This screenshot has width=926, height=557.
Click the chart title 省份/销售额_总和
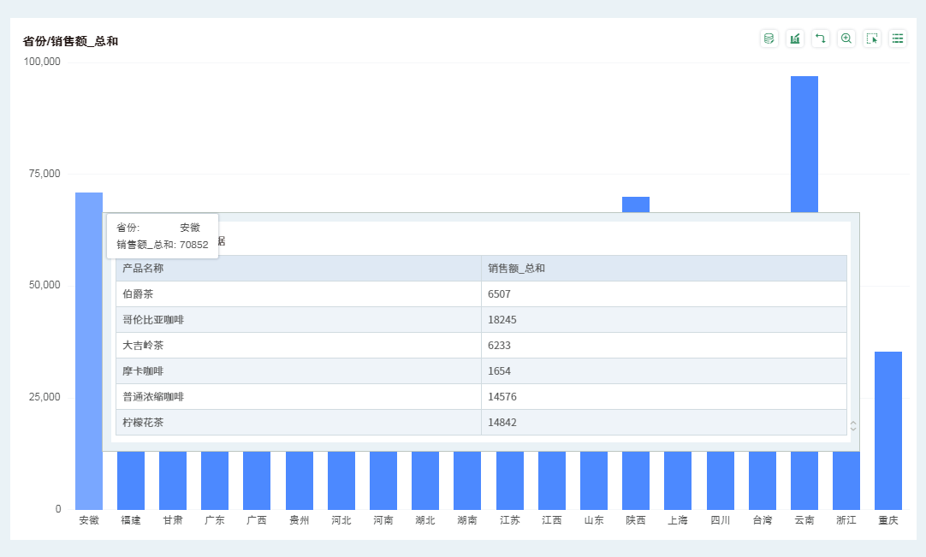click(70, 41)
